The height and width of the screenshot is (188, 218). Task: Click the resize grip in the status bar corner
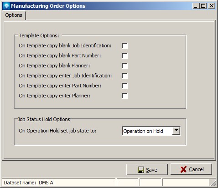(213, 183)
